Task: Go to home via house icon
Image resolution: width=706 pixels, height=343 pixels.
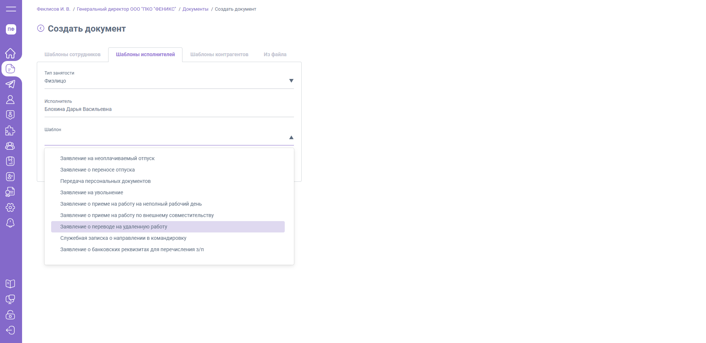Action: 10,53
